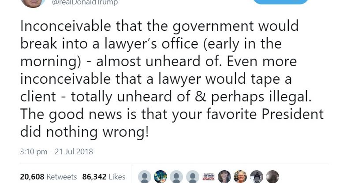Open the third gray default liker avatar

pos(192,176)
